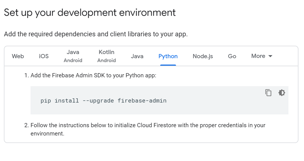Select the Python tab

(168, 56)
